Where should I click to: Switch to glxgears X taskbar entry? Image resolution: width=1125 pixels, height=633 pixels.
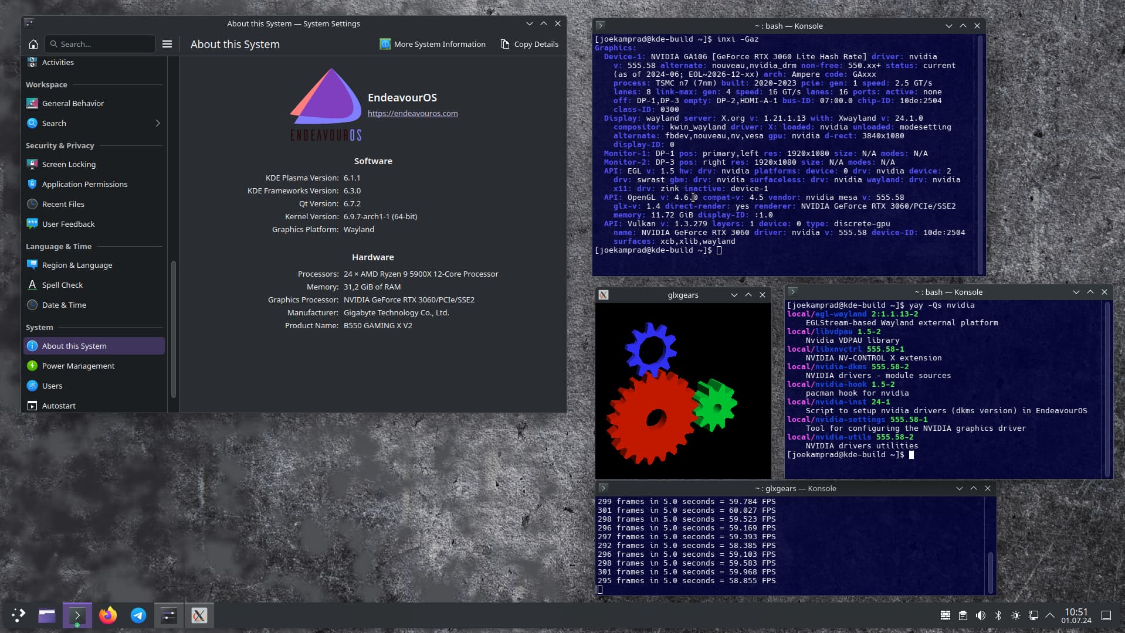(x=199, y=615)
